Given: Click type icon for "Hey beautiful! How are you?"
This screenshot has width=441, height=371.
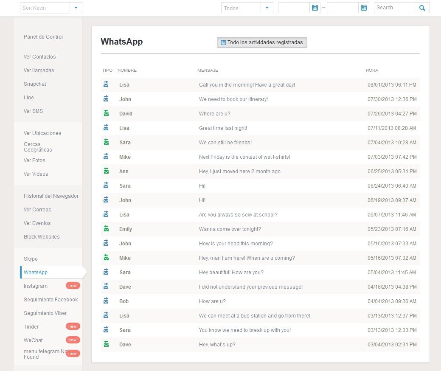Looking at the screenshot, I should click(x=106, y=272).
